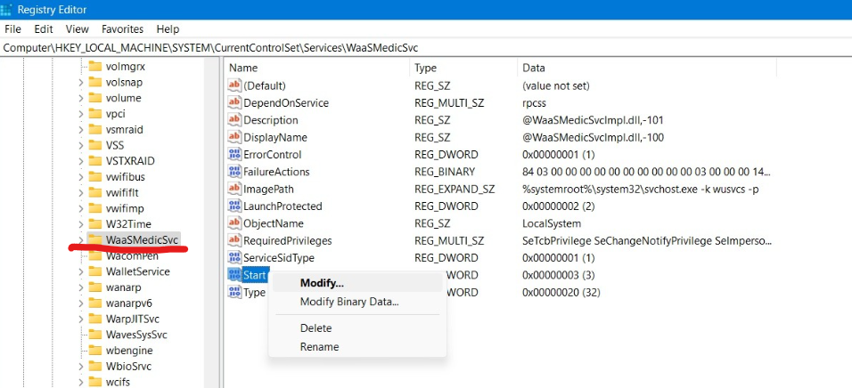Open the File menu

12,29
